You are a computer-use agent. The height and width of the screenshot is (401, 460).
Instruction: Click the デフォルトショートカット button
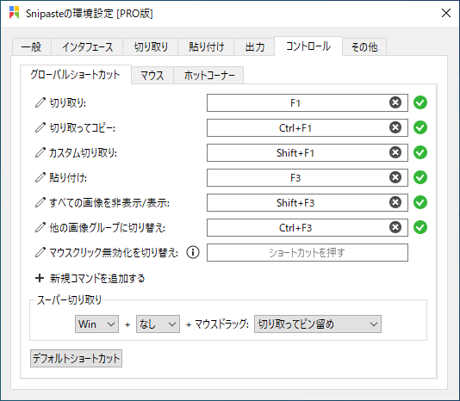(x=77, y=358)
